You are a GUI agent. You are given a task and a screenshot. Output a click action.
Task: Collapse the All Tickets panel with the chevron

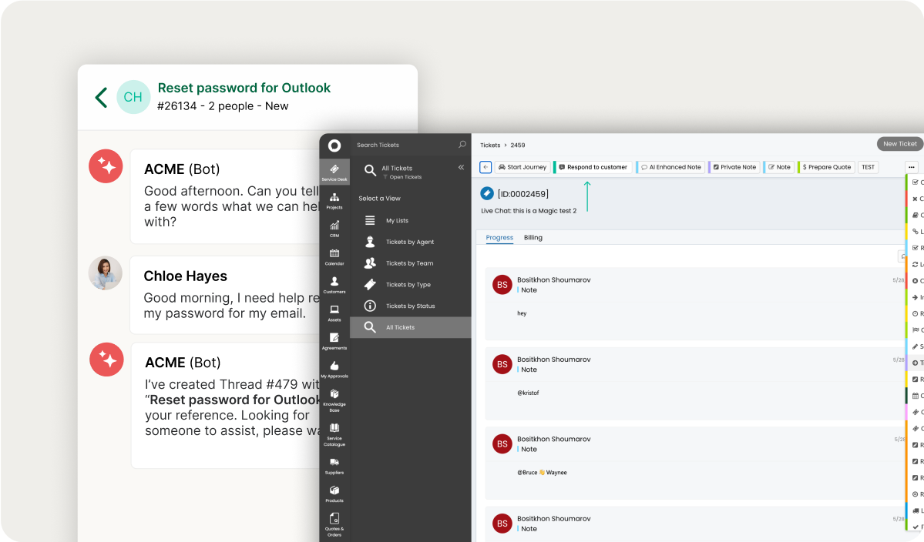[x=461, y=166]
